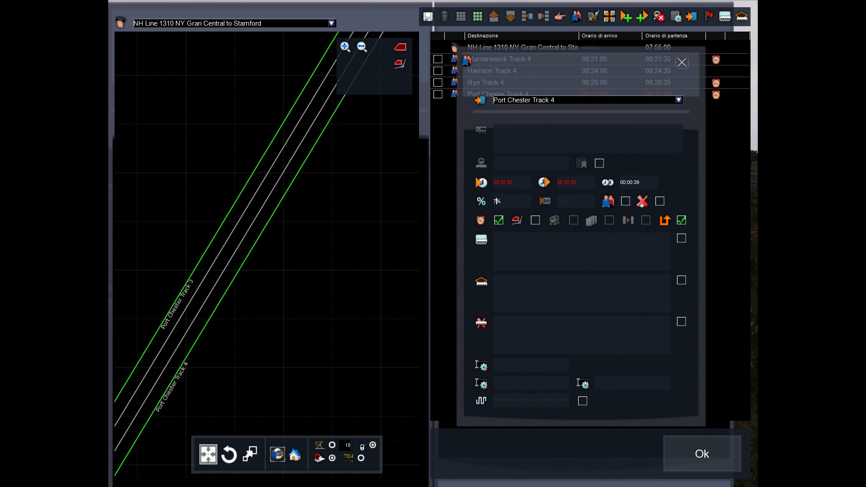Click the pointing hand icon

[x=560, y=17]
